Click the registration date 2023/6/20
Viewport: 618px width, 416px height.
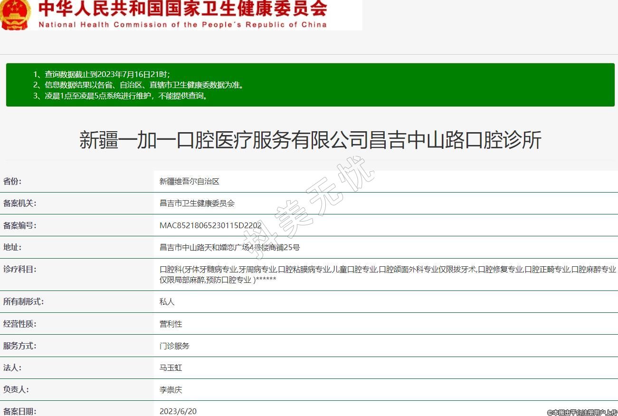coord(178,411)
